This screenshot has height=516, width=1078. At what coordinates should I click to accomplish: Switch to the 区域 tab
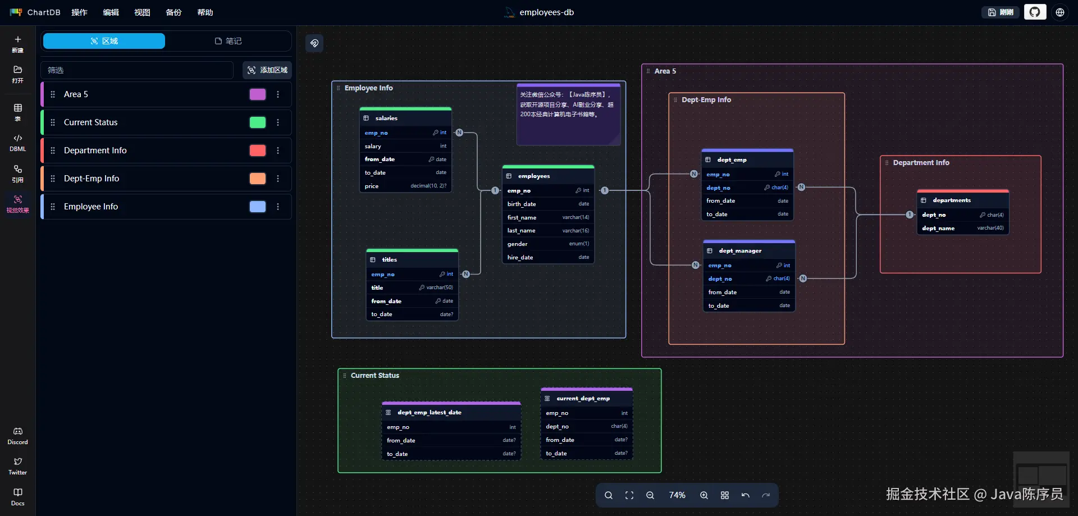click(104, 41)
